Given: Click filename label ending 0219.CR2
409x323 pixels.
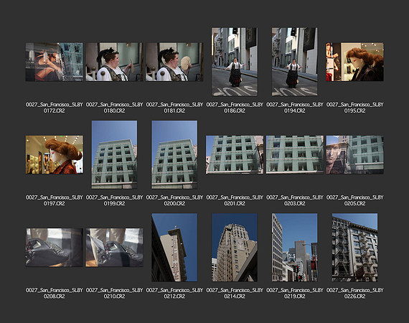Looking at the screenshot, I should click(x=294, y=294).
